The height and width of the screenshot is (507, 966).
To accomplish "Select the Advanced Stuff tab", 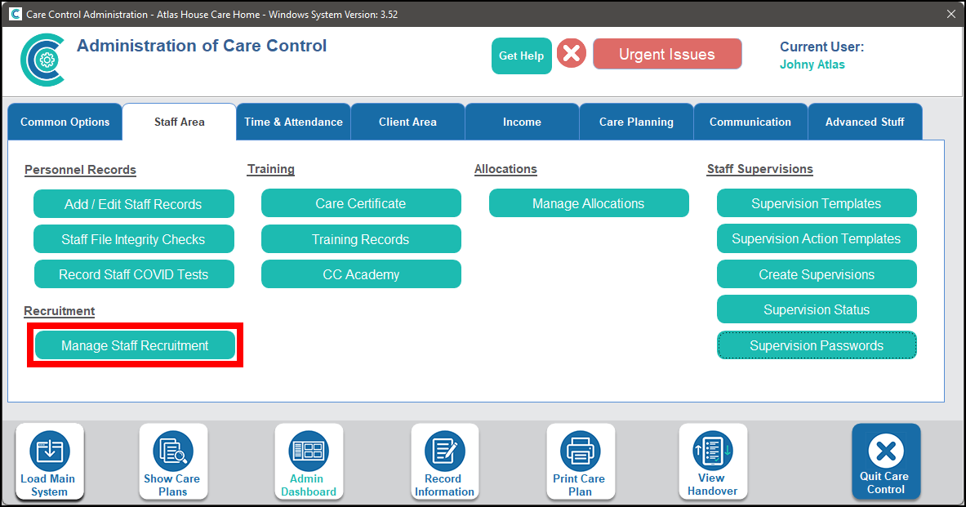I will tap(865, 122).
